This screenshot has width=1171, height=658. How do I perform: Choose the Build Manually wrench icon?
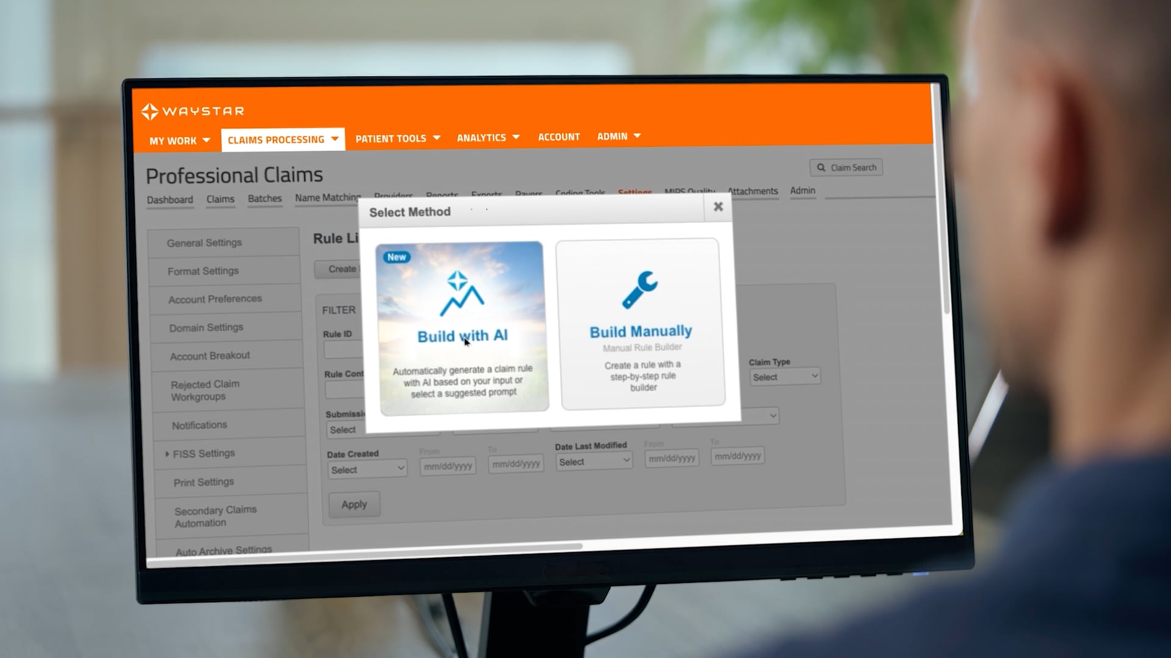click(x=640, y=289)
